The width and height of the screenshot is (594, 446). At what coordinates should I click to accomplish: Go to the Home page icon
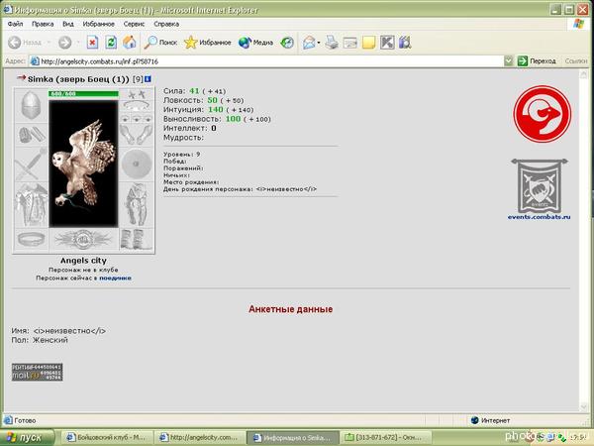129,43
